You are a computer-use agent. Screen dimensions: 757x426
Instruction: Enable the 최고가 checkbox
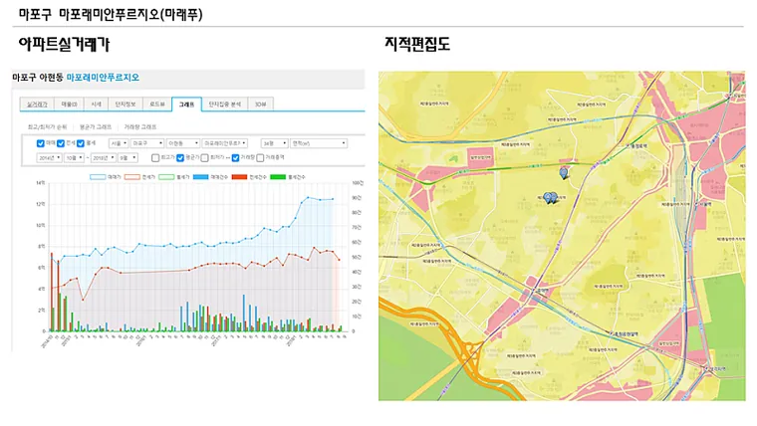(155, 158)
